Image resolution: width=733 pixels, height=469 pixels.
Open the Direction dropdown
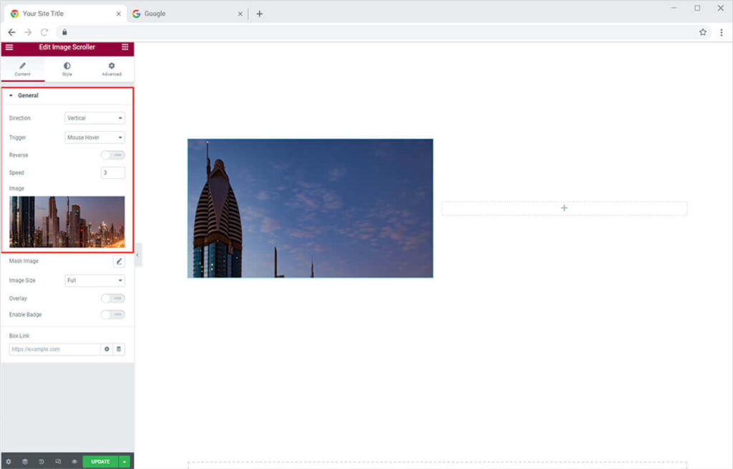coord(94,118)
